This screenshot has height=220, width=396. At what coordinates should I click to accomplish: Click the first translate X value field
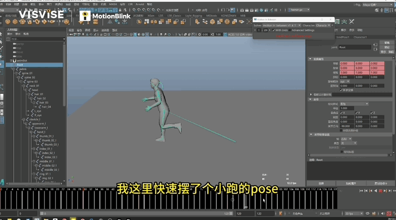pos(347,63)
